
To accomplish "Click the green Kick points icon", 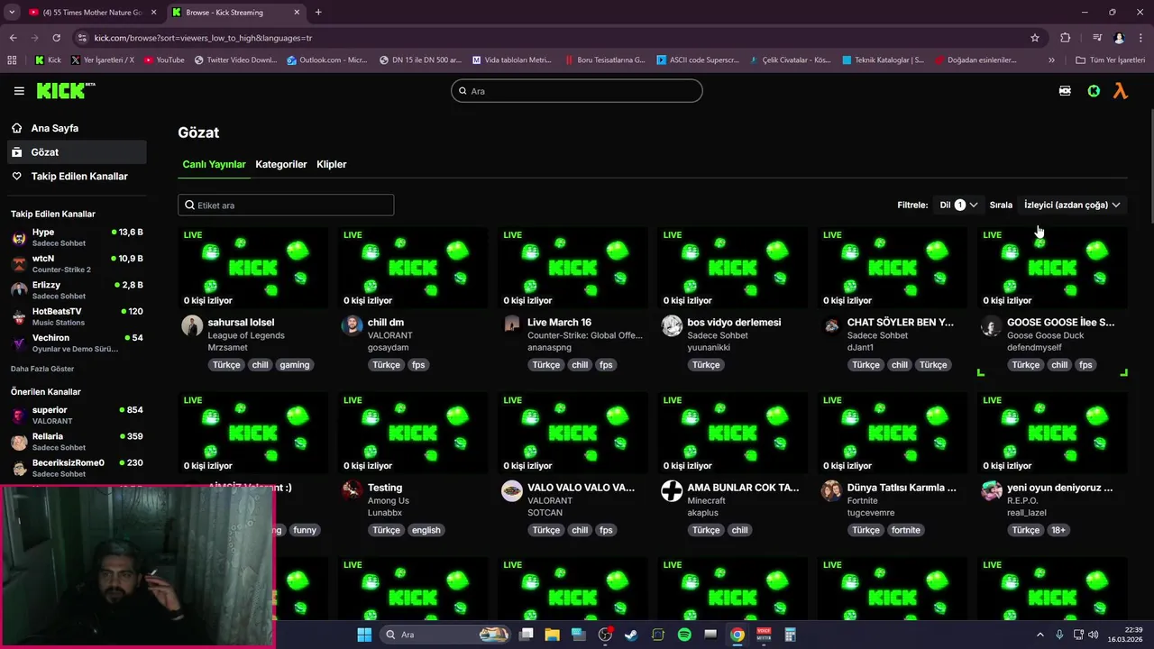I will (1094, 91).
